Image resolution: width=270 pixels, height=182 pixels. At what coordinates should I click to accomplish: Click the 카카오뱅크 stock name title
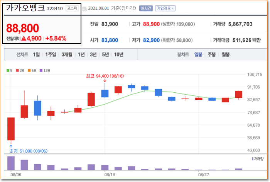(x=25, y=8)
